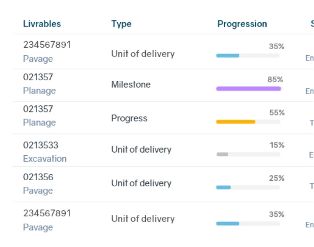Sort by the Progression column header
This screenshot has width=314, height=247.
point(242,24)
